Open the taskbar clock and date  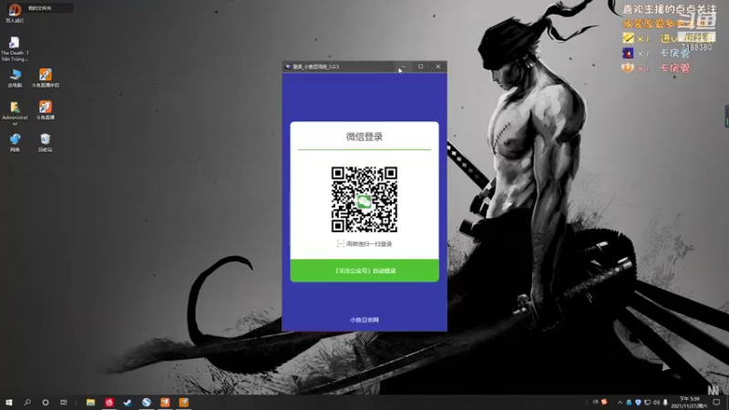pyautogui.click(x=689, y=403)
